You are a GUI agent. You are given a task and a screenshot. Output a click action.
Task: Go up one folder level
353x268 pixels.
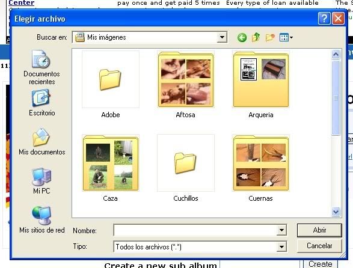[256, 37]
